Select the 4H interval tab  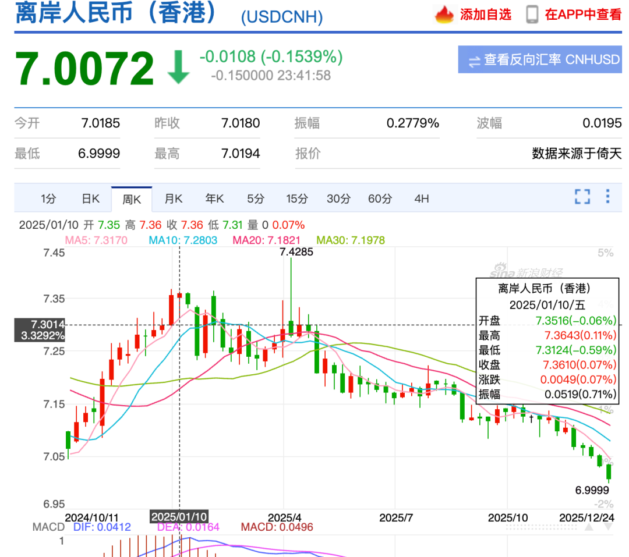click(422, 198)
